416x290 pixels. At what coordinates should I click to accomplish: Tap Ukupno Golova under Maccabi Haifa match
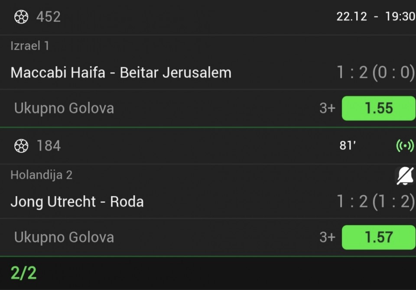pos(64,108)
